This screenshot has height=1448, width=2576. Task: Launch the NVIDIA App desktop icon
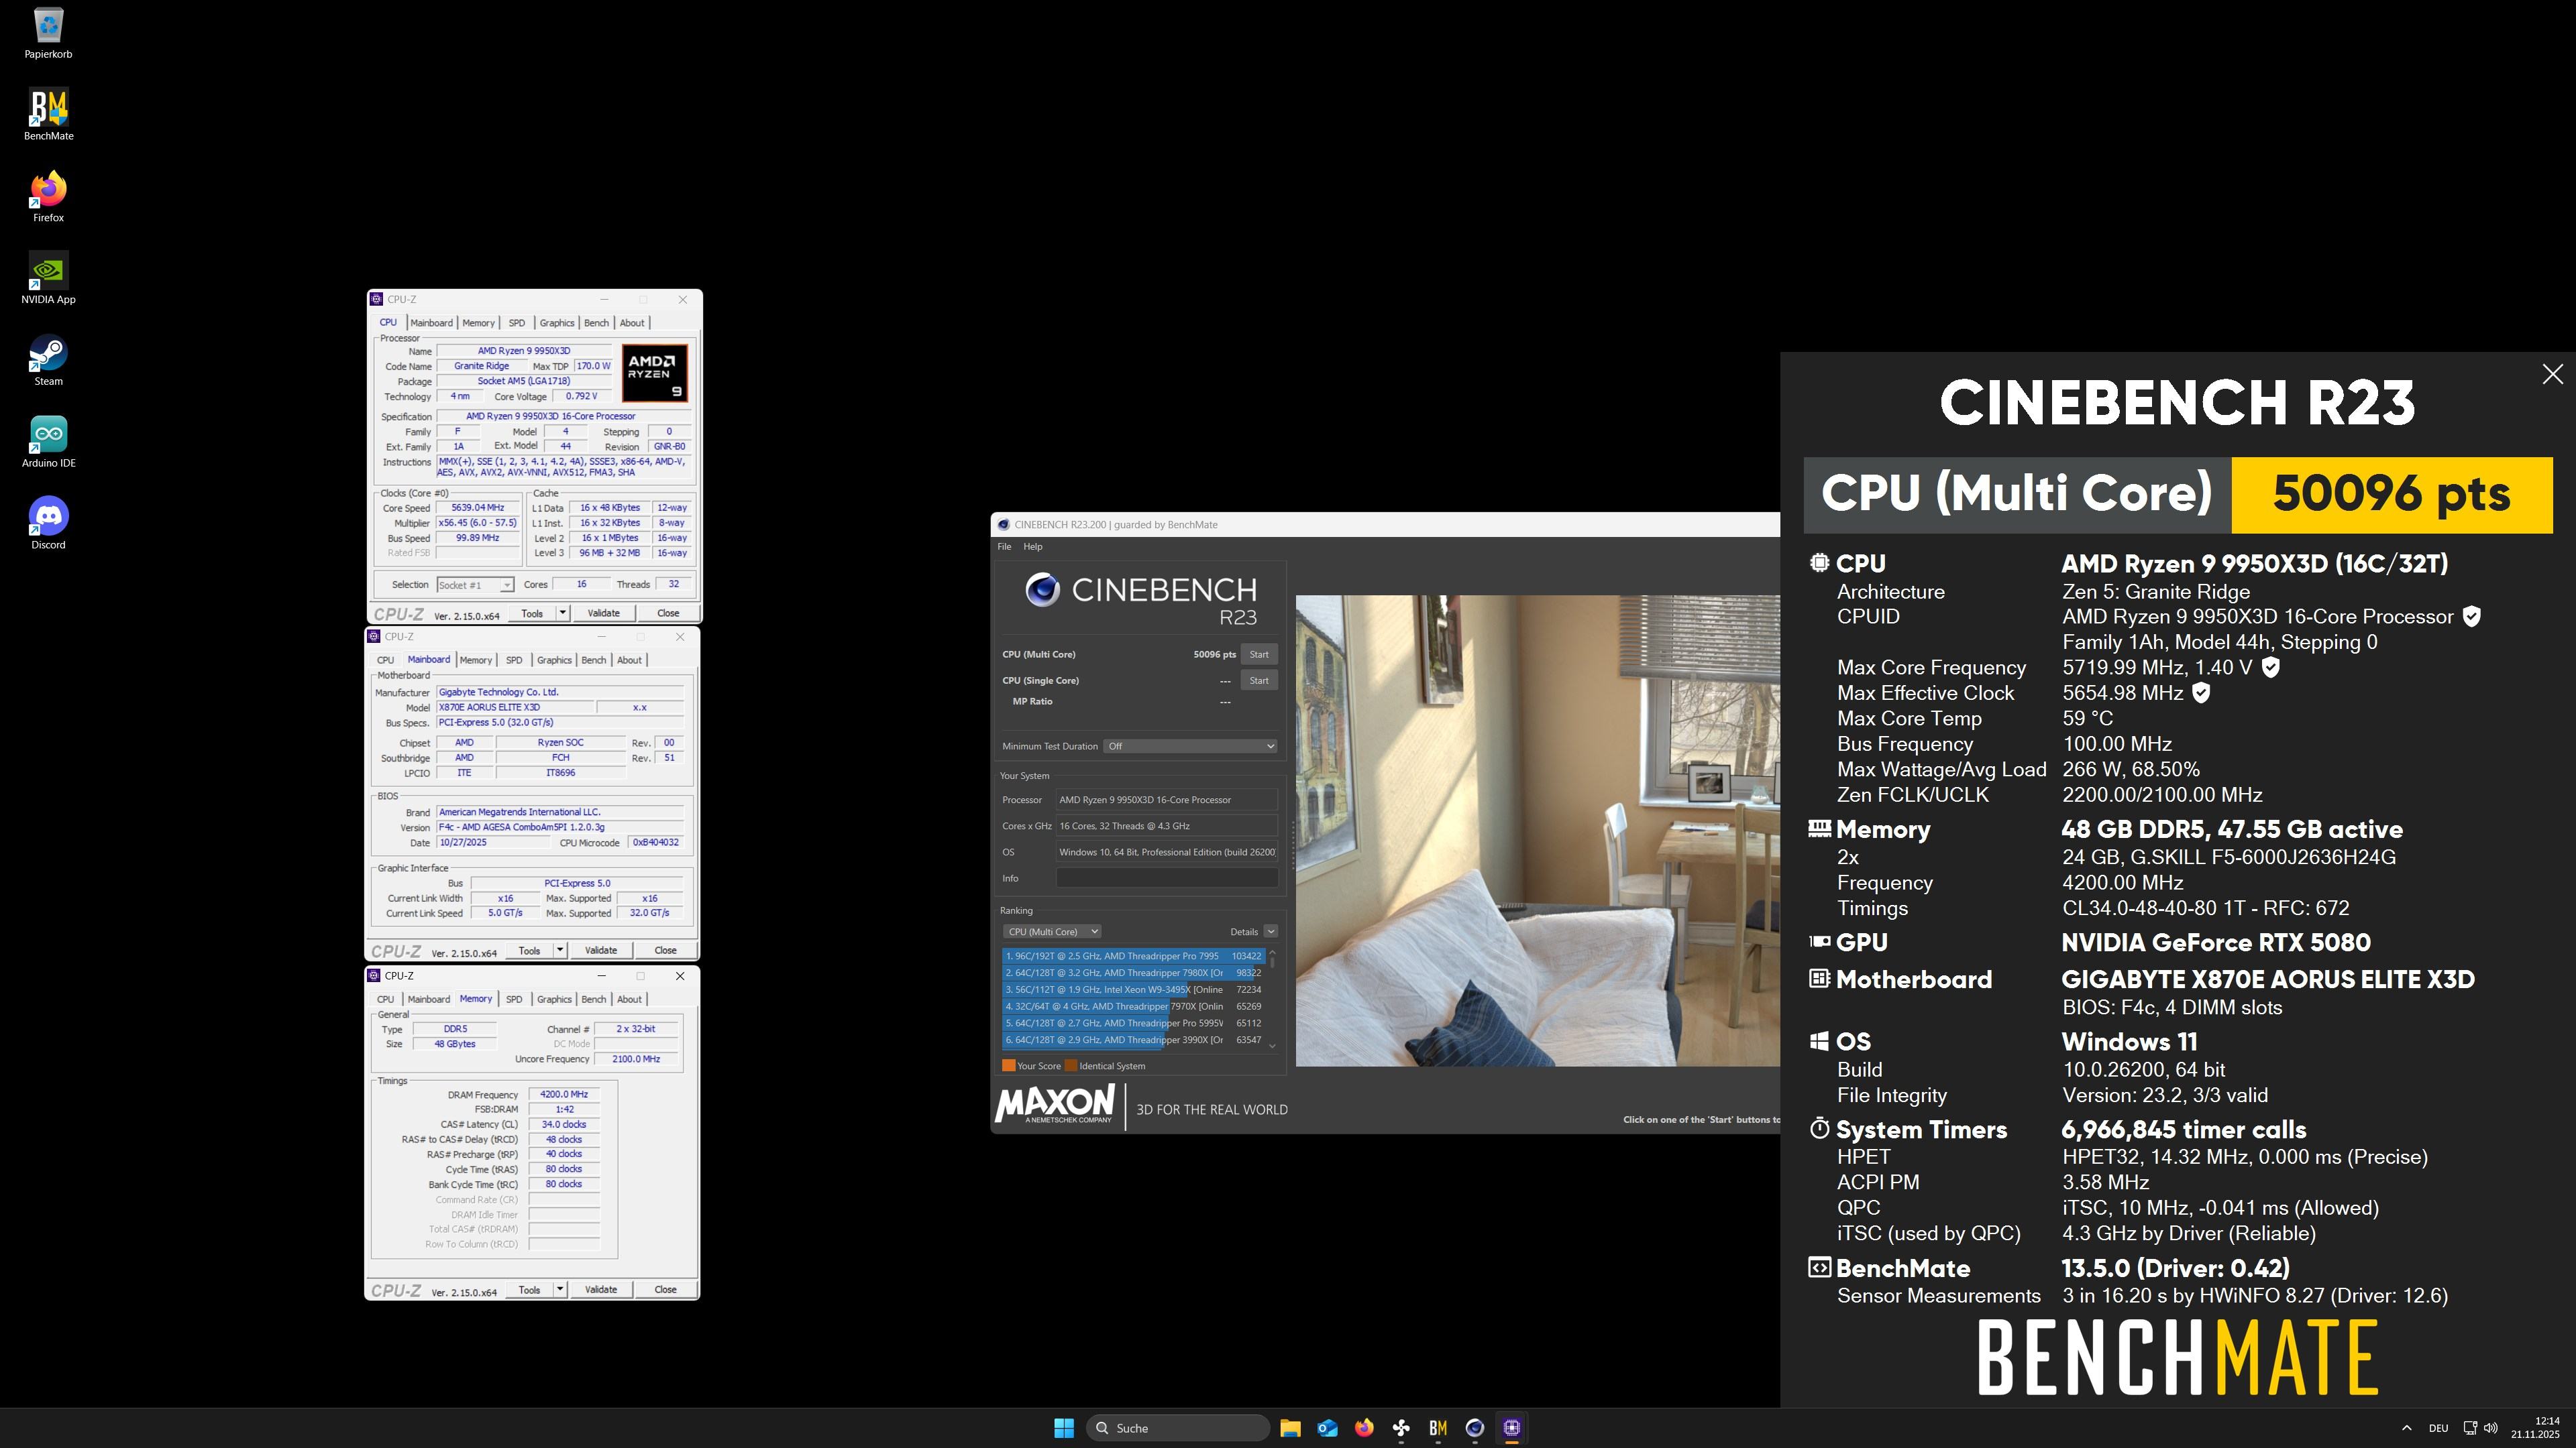(x=48, y=273)
